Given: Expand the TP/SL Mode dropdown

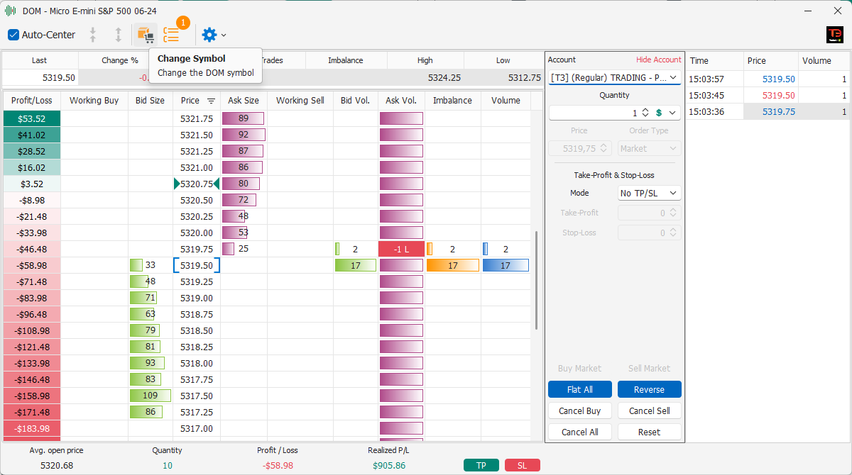Looking at the screenshot, I should pyautogui.click(x=650, y=193).
